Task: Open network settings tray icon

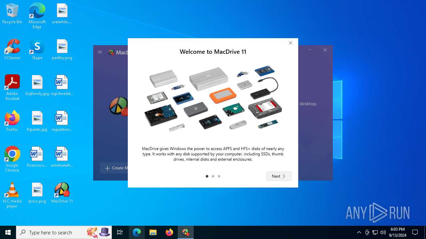Action: (375, 232)
